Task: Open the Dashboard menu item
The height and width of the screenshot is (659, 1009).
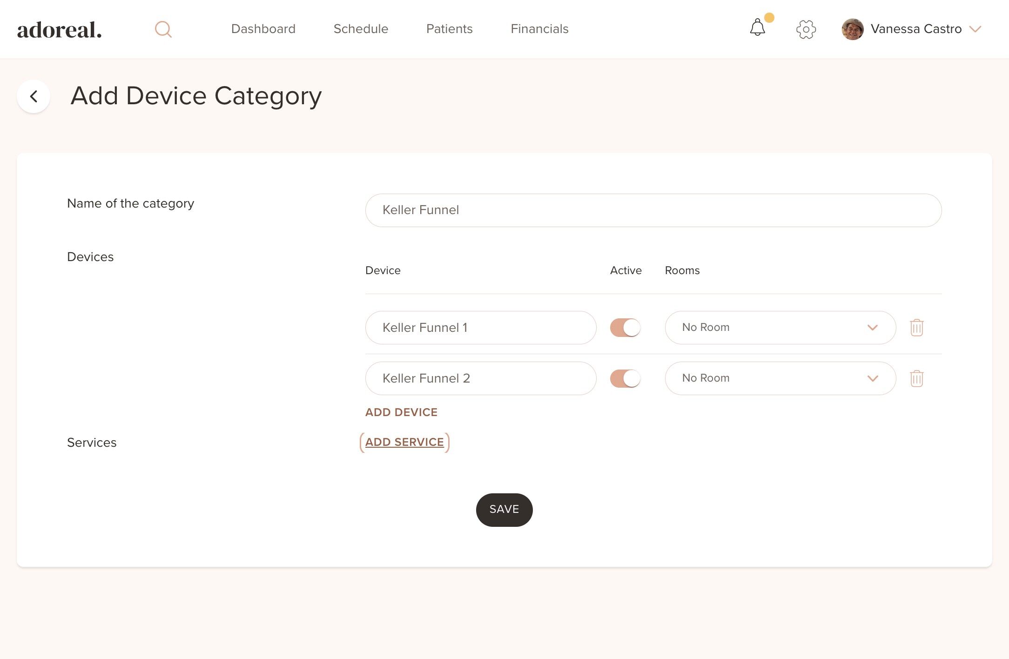Action: click(263, 29)
